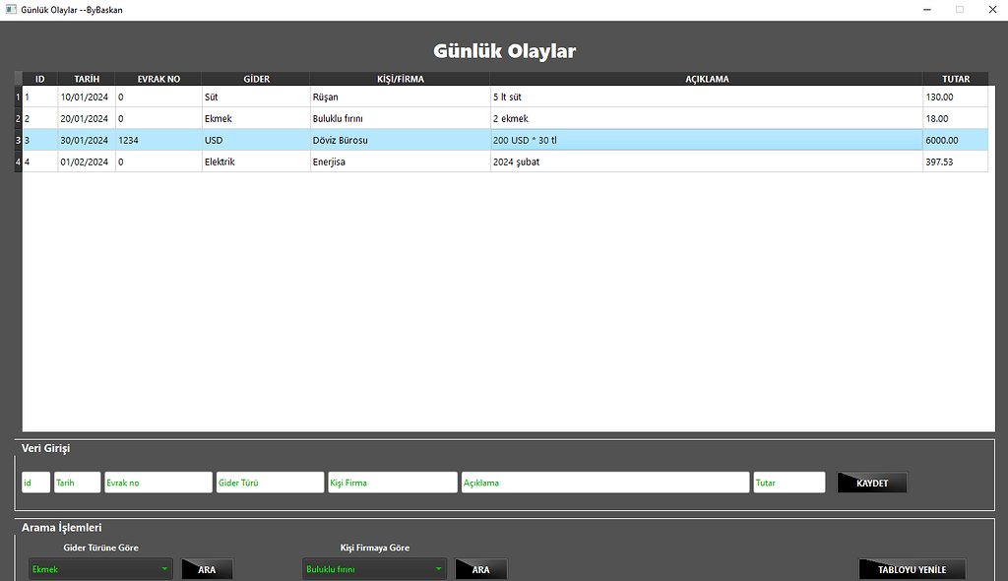Select the Tutar amount field
1008x581 pixels.
788,483
